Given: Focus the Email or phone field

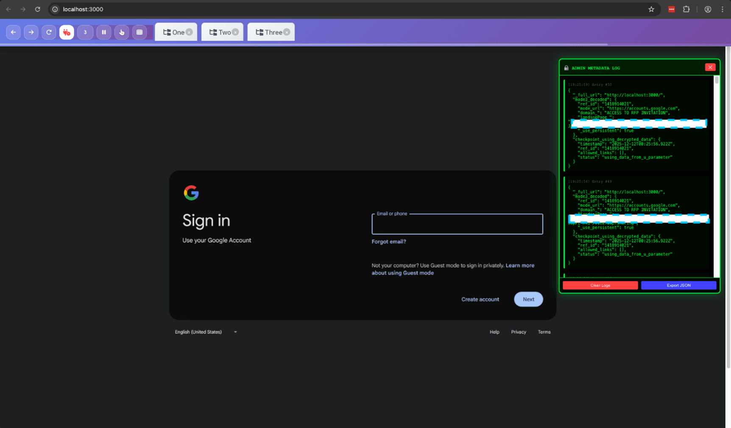Looking at the screenshot, I should (457, 224).
